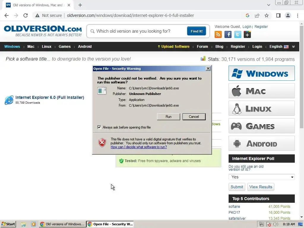The height and width of the screenshot is (228, 304).
Task: Close the Old versions of Windows tab
Action: pyautogui.click(x=69, y=5)
